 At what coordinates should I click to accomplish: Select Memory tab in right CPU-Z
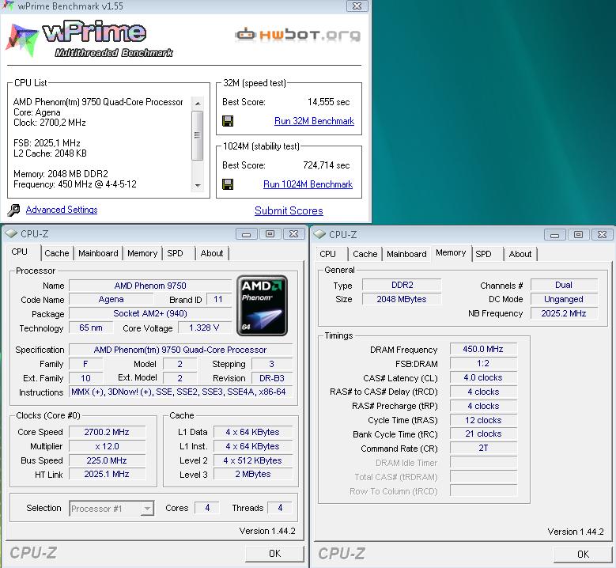[x=451, y=252]
